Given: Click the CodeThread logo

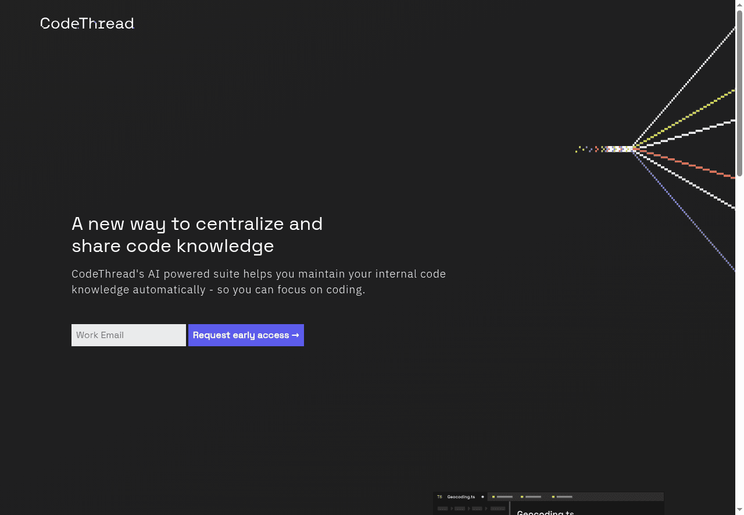Looking at the screenshot, I should point(87,23).
